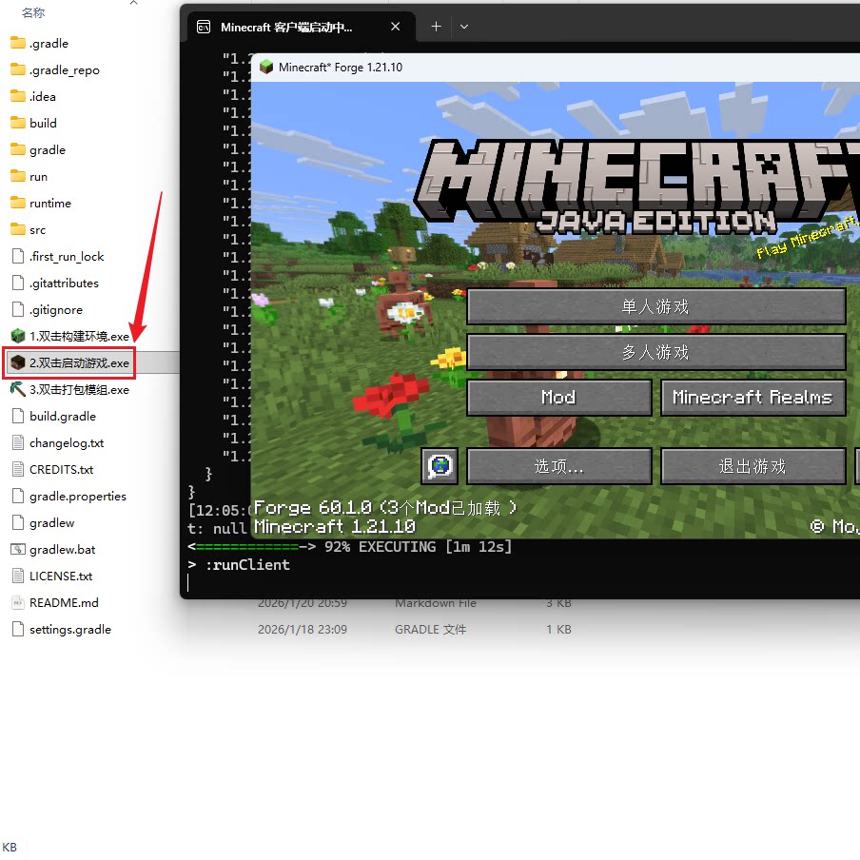The width and height of the screenshot is (860, 860).
Task: Open the .gradle_repo folder icon
Action: (x=17, y=69)
